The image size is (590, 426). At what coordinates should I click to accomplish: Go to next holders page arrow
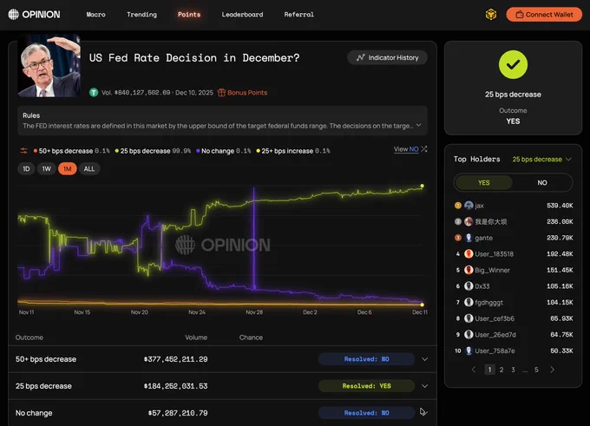point(552,370)
